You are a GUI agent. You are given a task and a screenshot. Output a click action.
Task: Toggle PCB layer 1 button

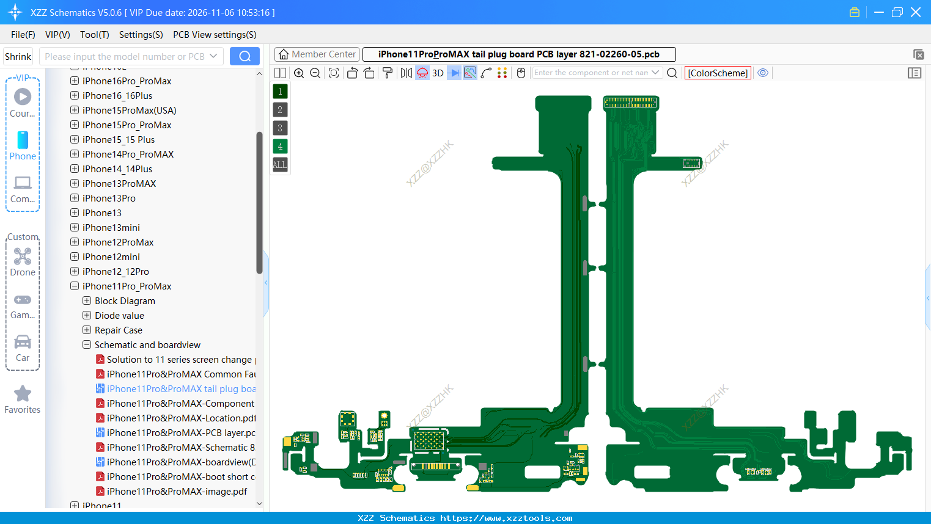click(x=280, y=92)
